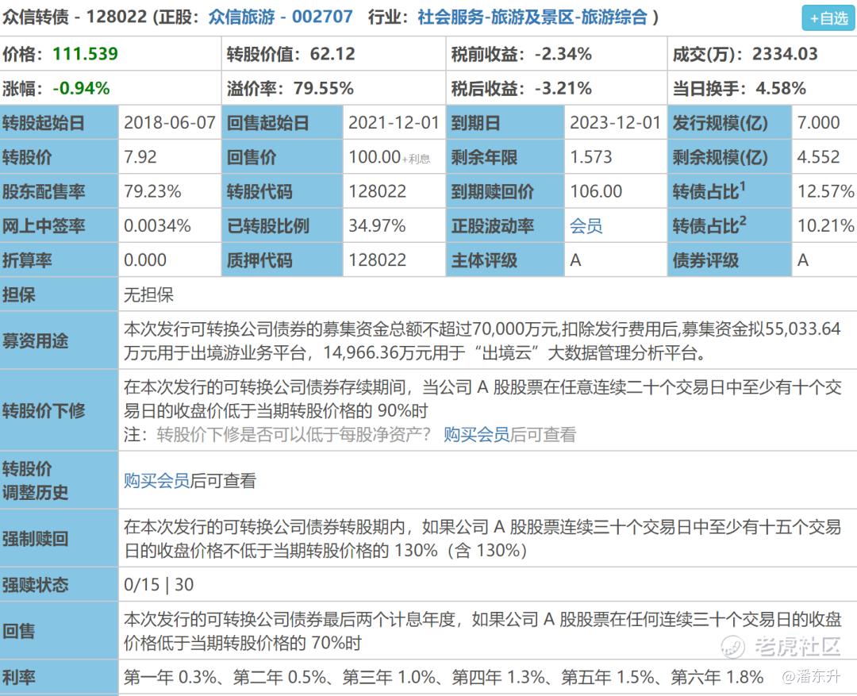Click the 正股波动率 header cell
Screen dimensions: 857x696
505,226
